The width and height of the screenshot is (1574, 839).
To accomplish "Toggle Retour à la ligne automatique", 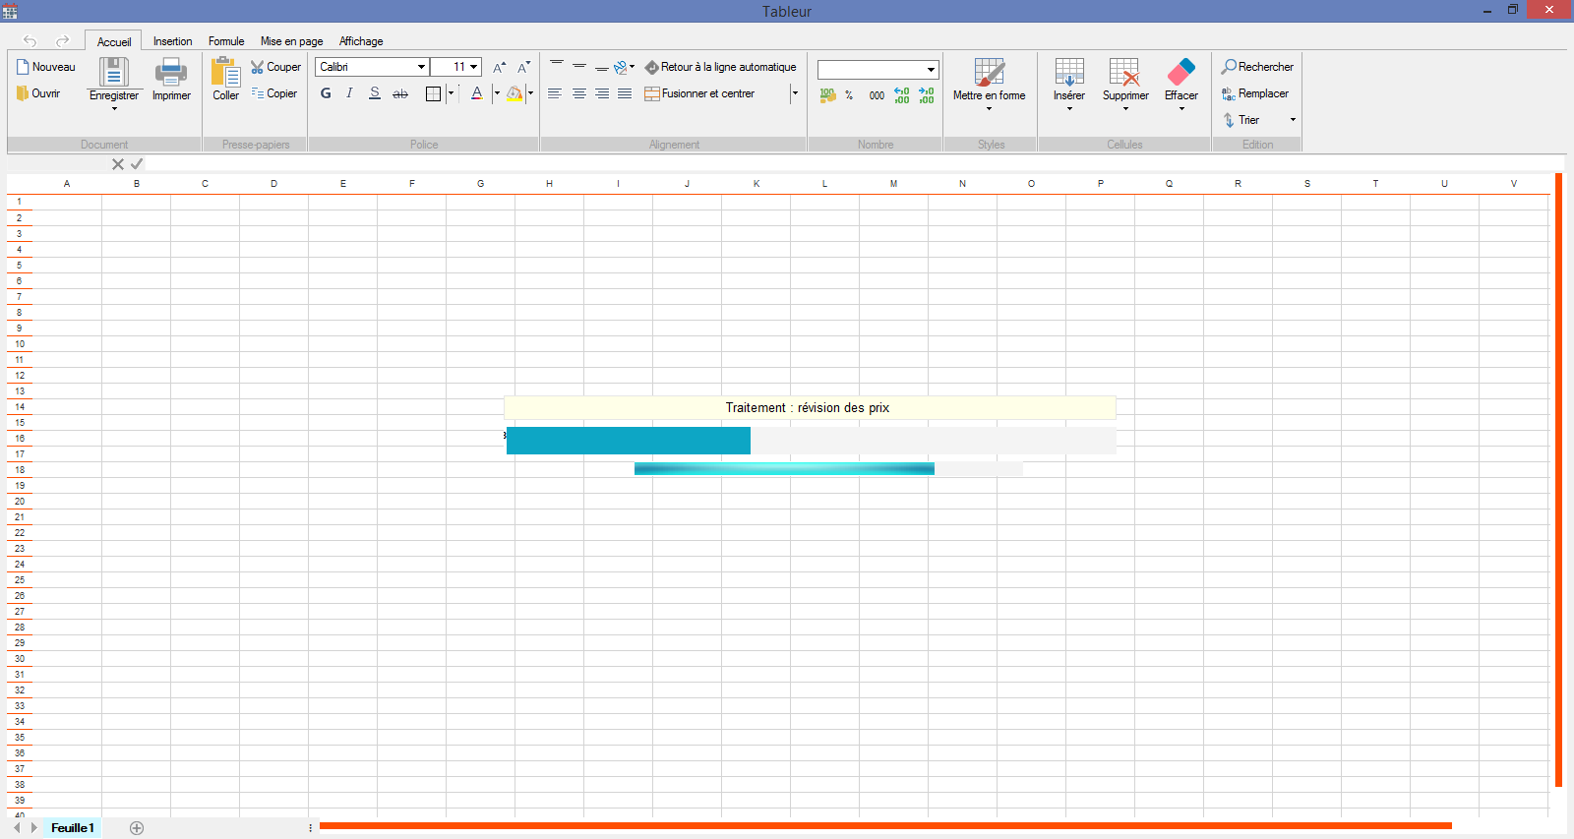I will 720,67.
